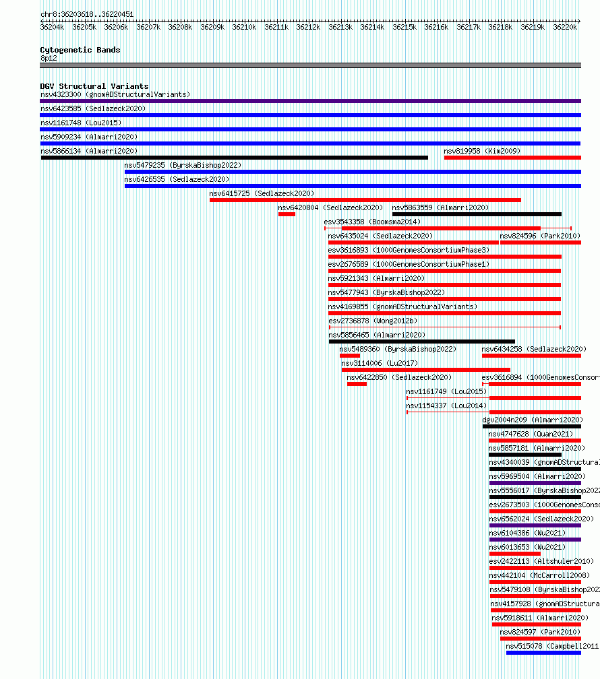Click the 36204k ruler tick label

tap(52, 27)
